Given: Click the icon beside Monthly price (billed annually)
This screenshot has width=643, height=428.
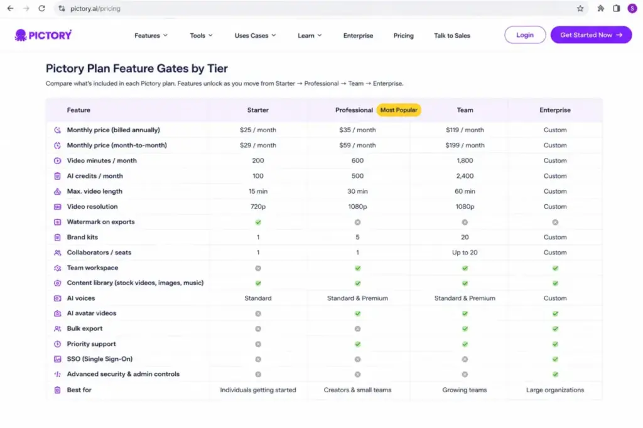Looking at the screenshot, I should click(57, 130).
